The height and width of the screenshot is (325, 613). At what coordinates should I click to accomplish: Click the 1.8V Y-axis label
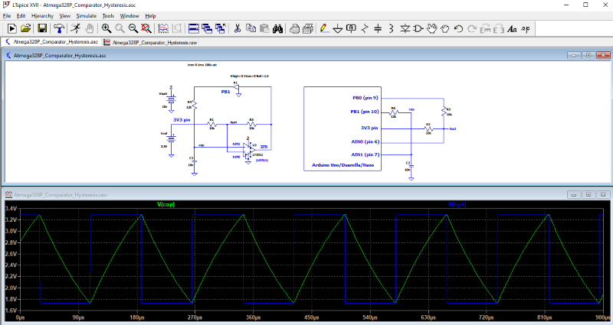point(11,299)
